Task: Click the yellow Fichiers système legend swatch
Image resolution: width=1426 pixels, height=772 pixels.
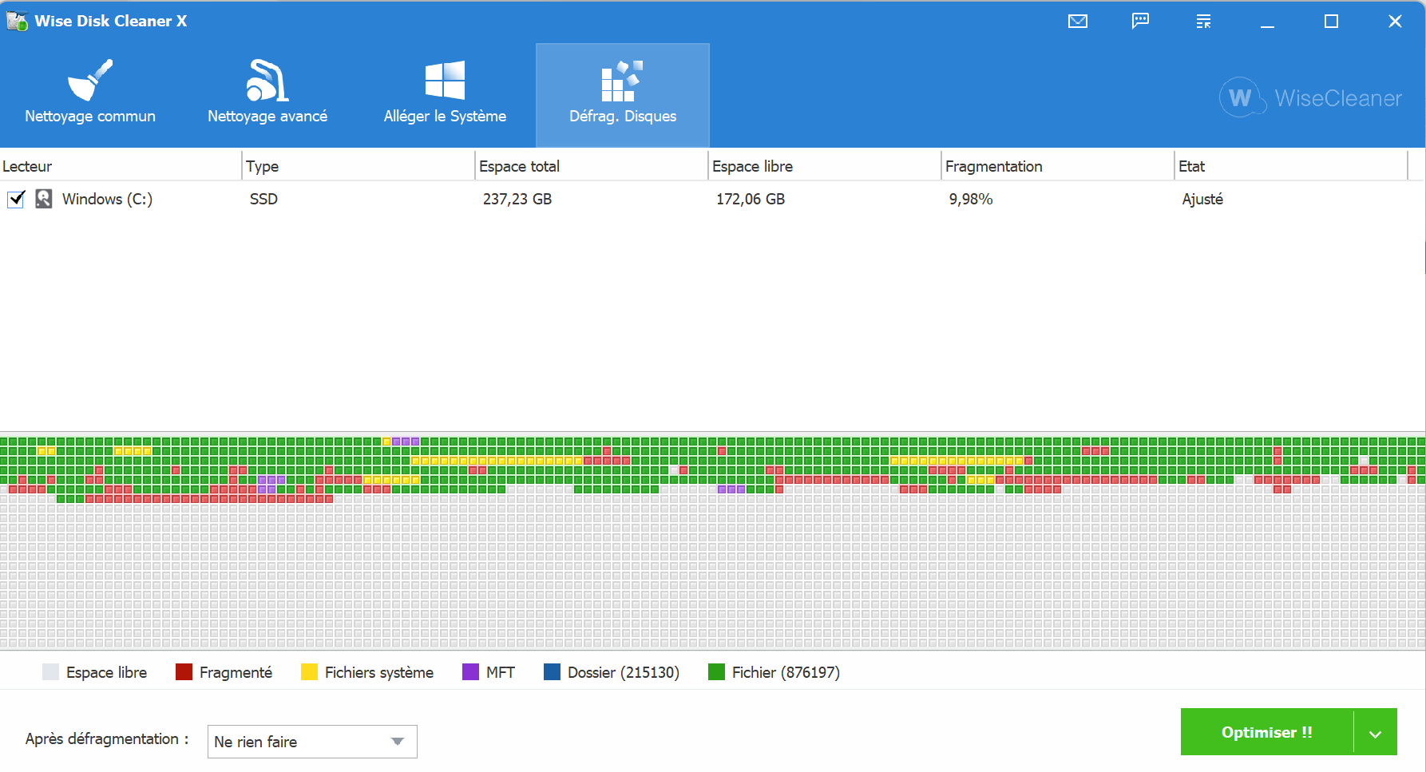Action: pos(309,672)
